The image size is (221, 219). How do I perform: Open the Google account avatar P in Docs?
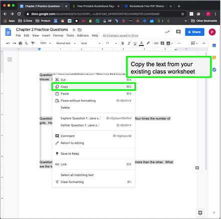pos(212,32)
